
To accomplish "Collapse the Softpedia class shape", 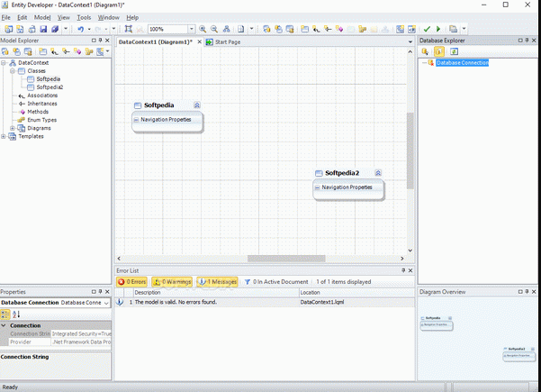I will (x=196, y=105).
